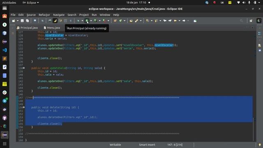Image resolution: width=263 pixels, height=148 pixels.
Task: Open Telegram from the dock
Action: [5, 101]
